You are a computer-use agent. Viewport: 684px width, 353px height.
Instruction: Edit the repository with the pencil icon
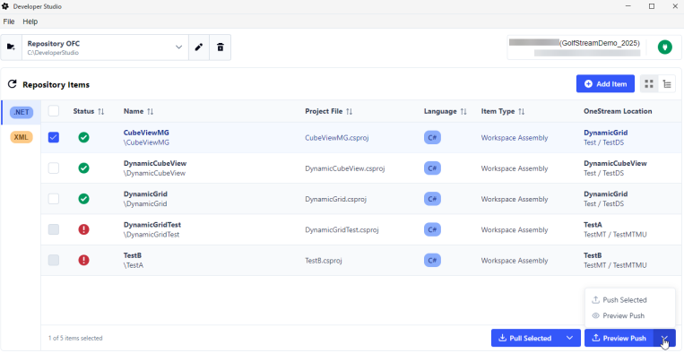coord(199,47)
